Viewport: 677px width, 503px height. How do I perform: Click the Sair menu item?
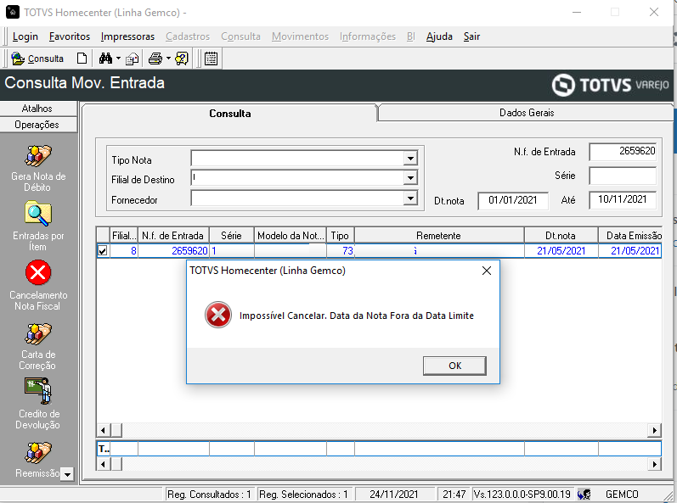point(471,36)
